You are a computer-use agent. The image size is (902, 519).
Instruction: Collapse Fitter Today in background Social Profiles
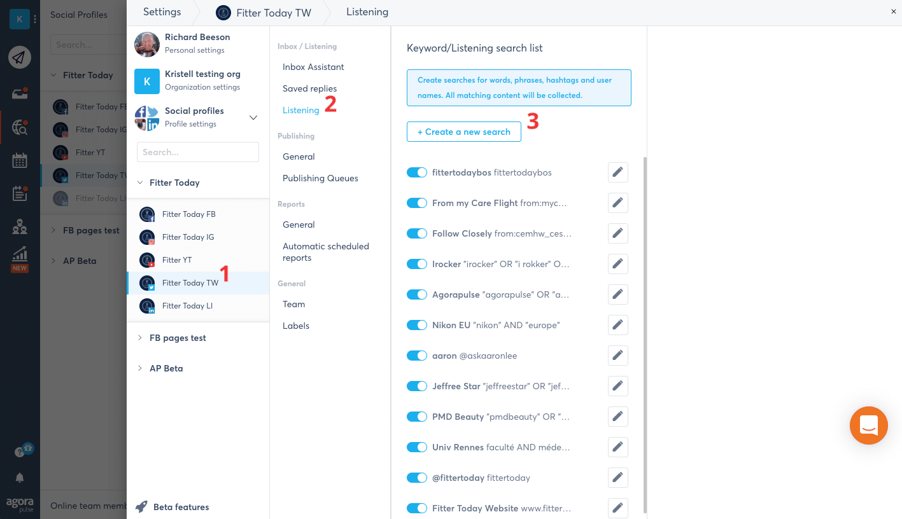(x=53, y=75)
